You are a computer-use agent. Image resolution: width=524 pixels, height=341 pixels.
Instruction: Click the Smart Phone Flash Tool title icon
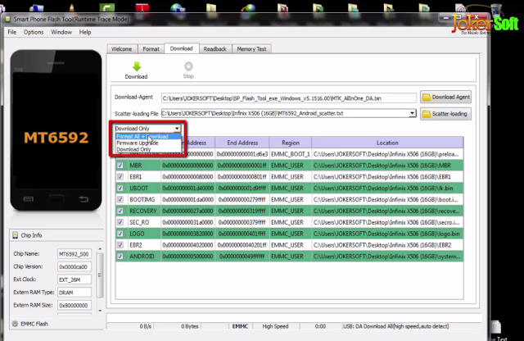(7, 20)
